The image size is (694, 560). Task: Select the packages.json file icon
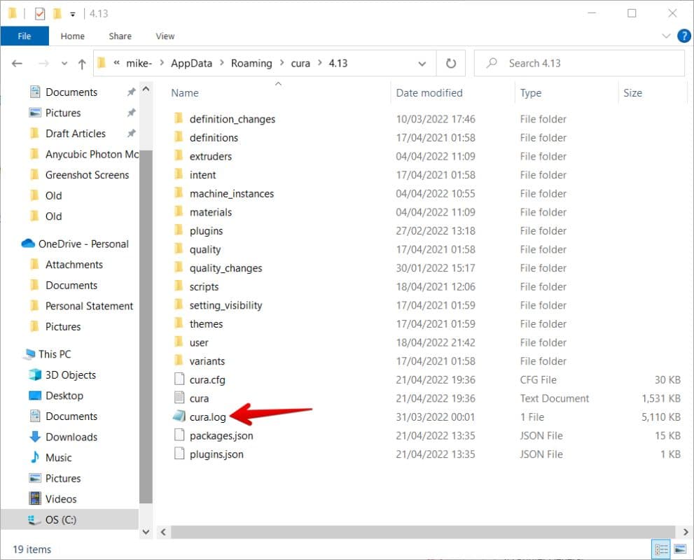(x=179, y=435)
